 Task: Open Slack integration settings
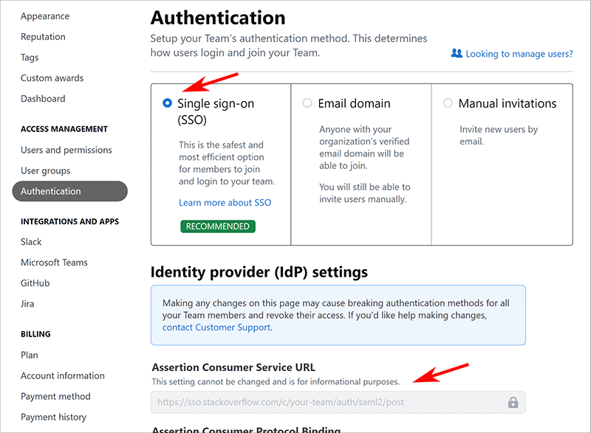tap(31, 242)
